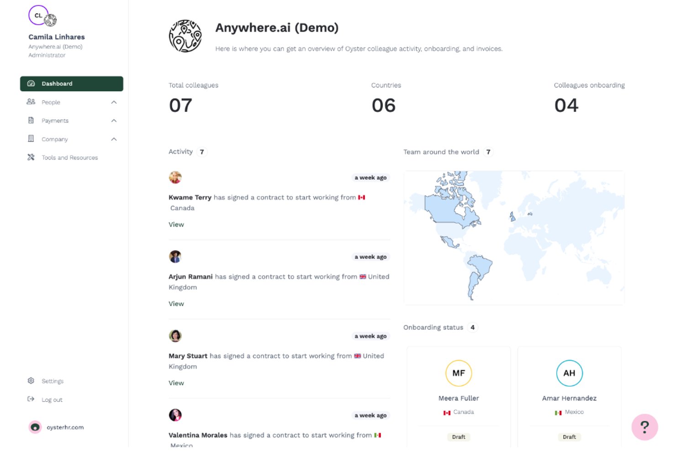The image size is (676, 451).
Task: Click Valentina Morales's avatar photo
Action: (x=175, y=415)
